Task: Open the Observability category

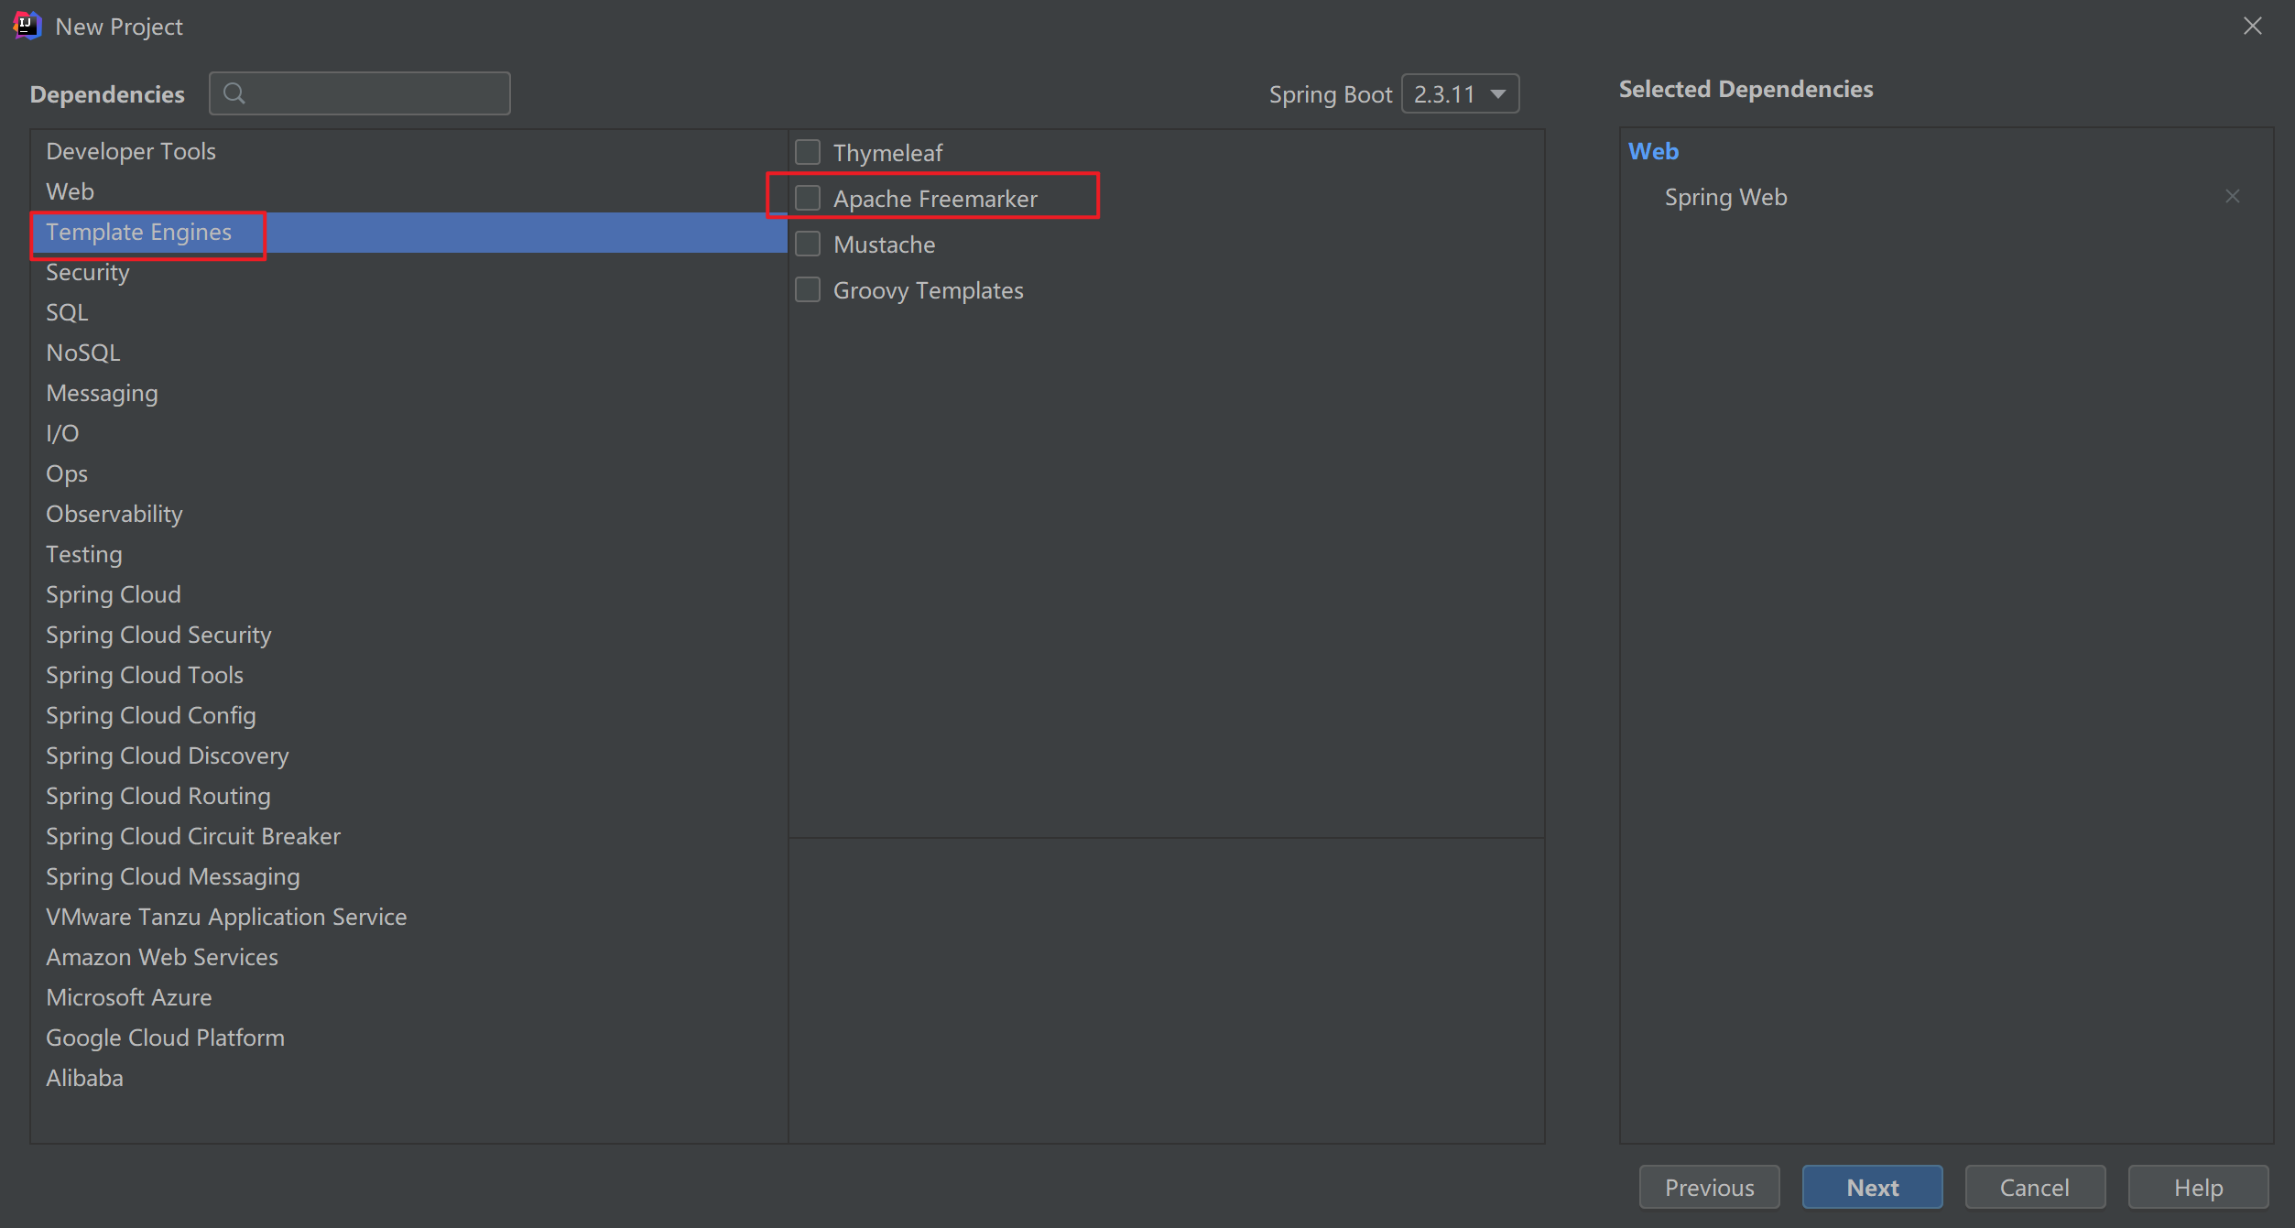Action: click(114, 514)
